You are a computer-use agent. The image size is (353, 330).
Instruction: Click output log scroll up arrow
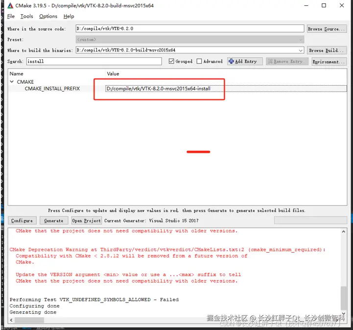click(x=344, y=232)
